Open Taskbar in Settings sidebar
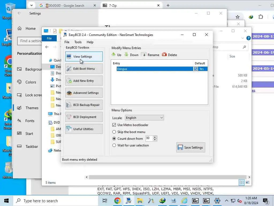 coord(28,146)
